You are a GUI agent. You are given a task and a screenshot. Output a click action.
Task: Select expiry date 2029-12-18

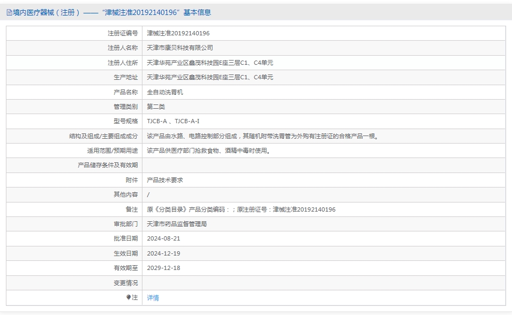click(163, 268)
